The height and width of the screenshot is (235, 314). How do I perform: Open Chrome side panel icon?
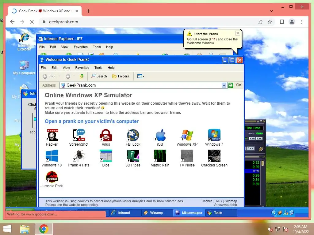click(x=282, y=22)
